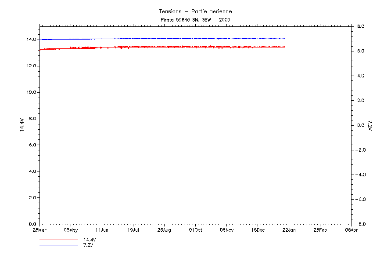Select the 05May date on the time axis

coord(71,230)
